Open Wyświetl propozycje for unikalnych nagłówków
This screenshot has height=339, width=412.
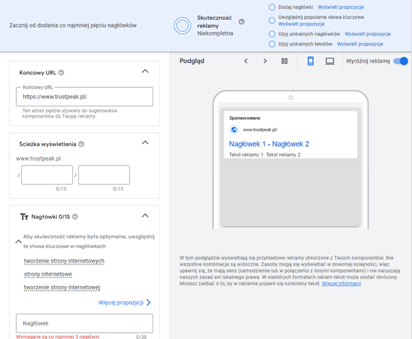point(368,34)
